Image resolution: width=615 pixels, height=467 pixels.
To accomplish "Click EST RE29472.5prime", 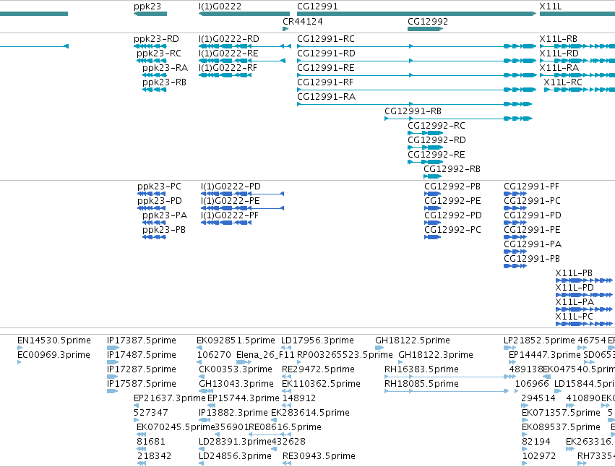I will 318,369.
